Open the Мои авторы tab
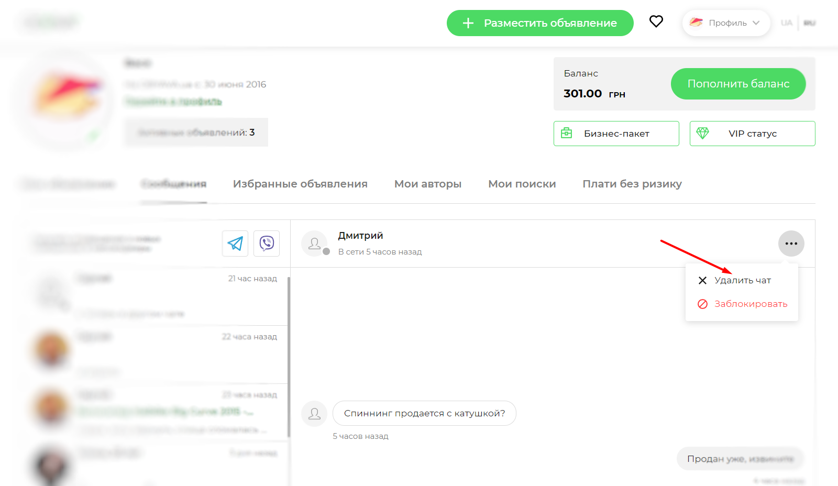This screenshot has width=838, height=486. click(x=427, y=184)
